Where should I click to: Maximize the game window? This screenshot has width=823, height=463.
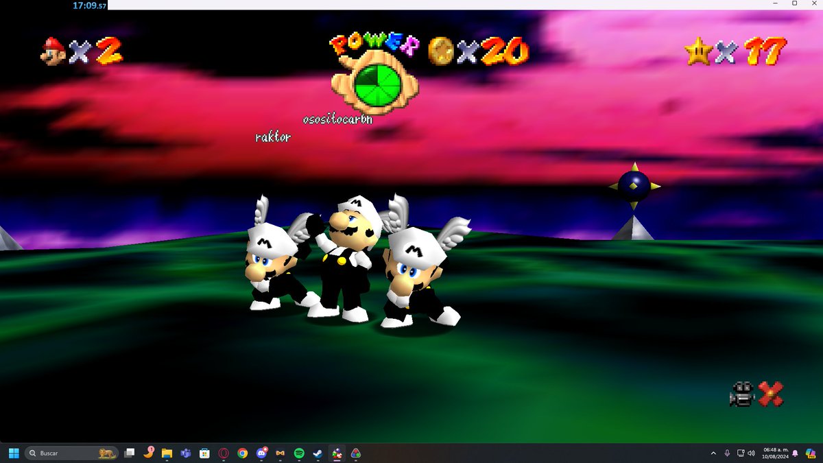pos(794,4)
